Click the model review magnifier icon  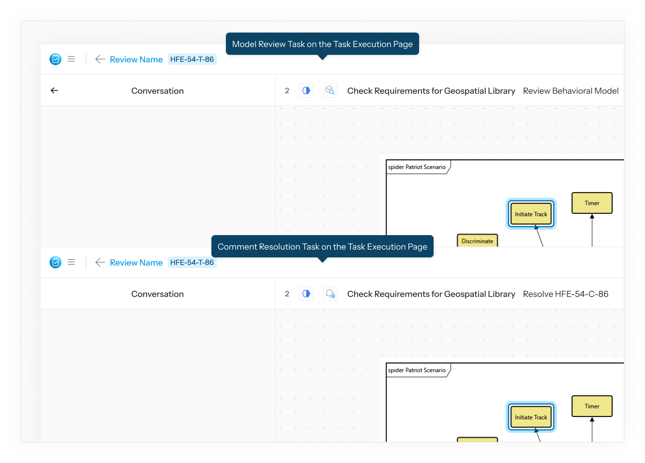point(330,90)
